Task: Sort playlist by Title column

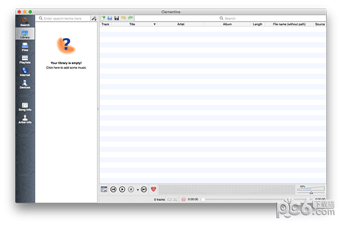Action: point(132,24)
